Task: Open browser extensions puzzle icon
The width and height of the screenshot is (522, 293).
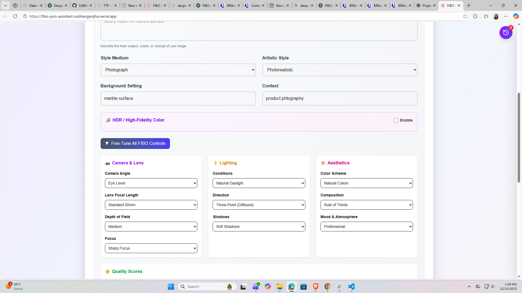Action: [475, 16]
